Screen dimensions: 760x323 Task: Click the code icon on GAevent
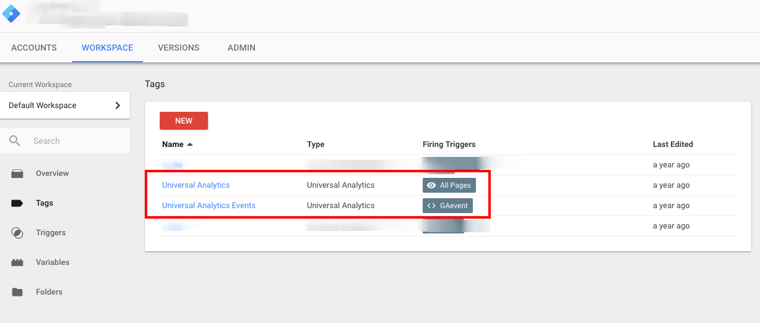click(431, 206)
